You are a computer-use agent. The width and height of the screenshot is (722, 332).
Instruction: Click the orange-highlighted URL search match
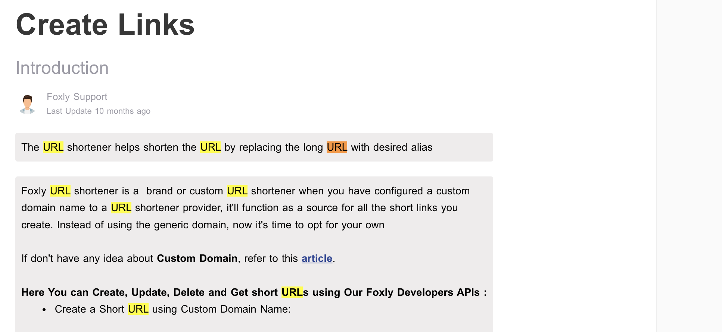coord(337,147)
